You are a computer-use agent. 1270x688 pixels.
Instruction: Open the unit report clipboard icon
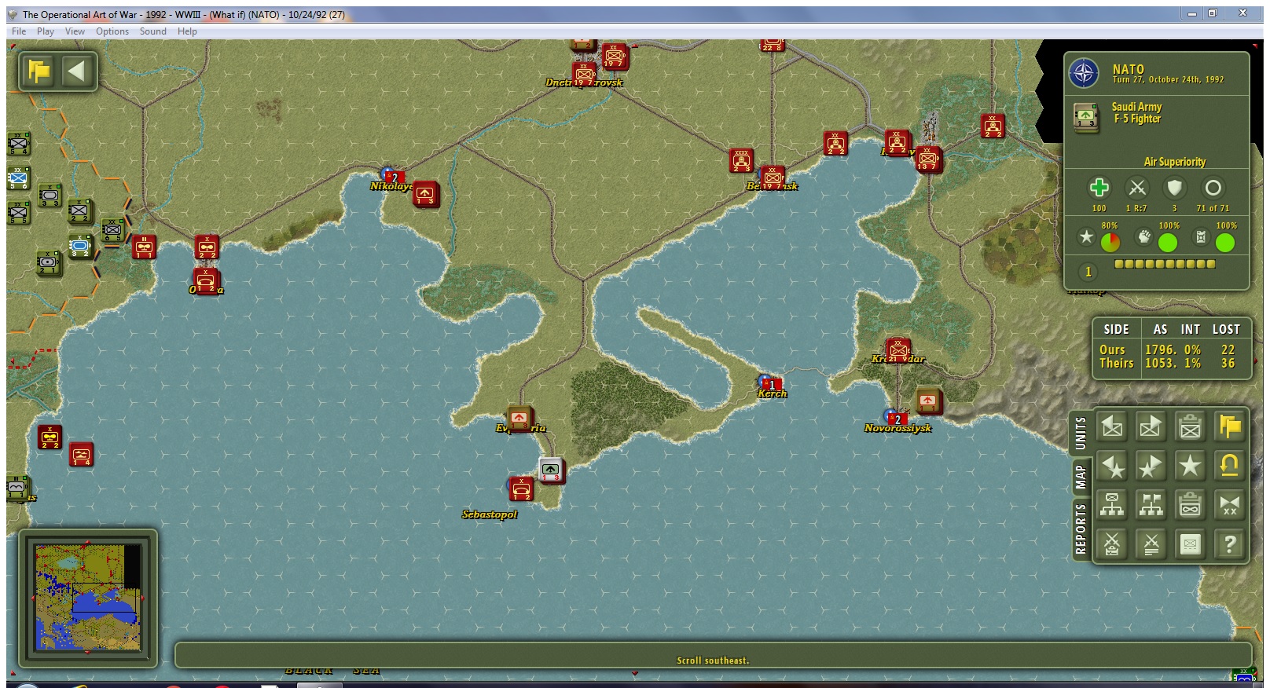[x=1190, y=426]
